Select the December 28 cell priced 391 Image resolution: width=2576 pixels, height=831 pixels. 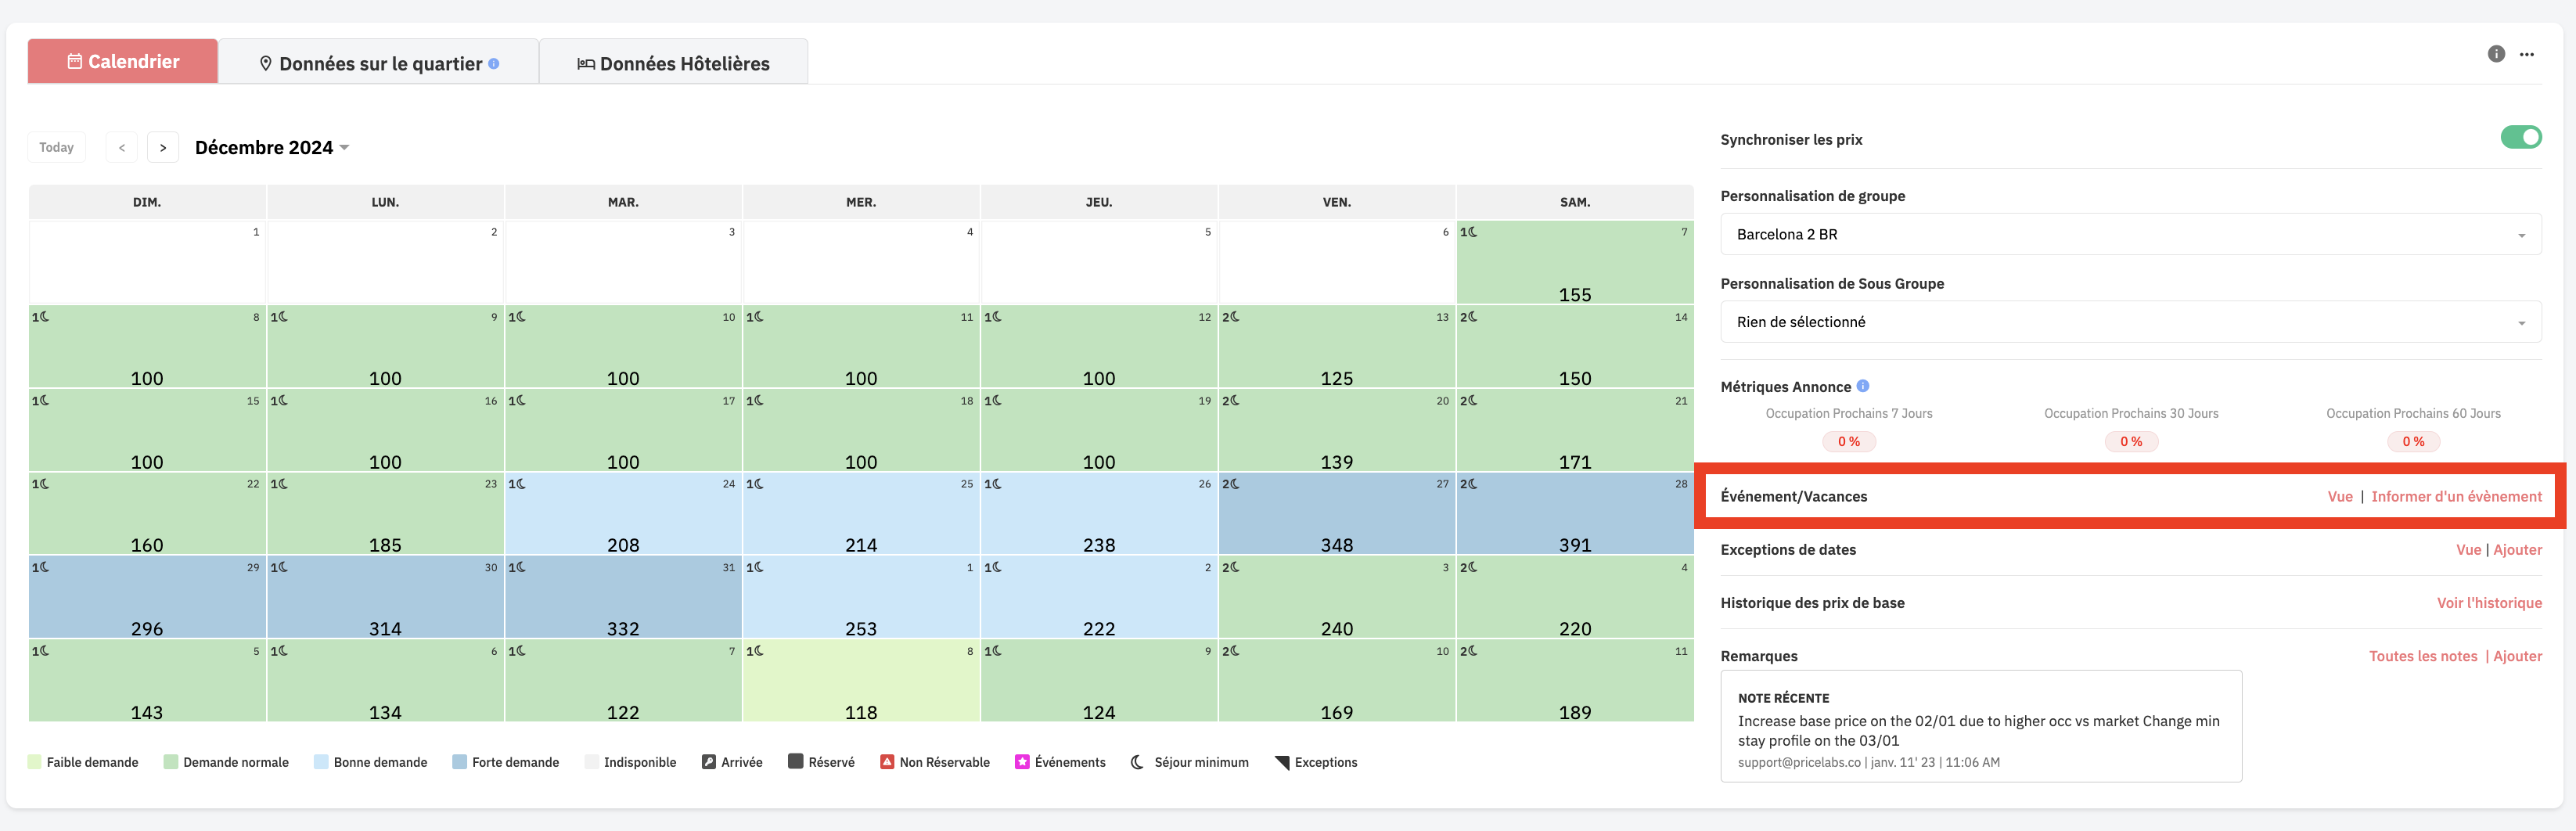(1575, 514)
